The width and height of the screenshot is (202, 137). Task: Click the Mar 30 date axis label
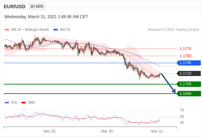tap(107, 131)
